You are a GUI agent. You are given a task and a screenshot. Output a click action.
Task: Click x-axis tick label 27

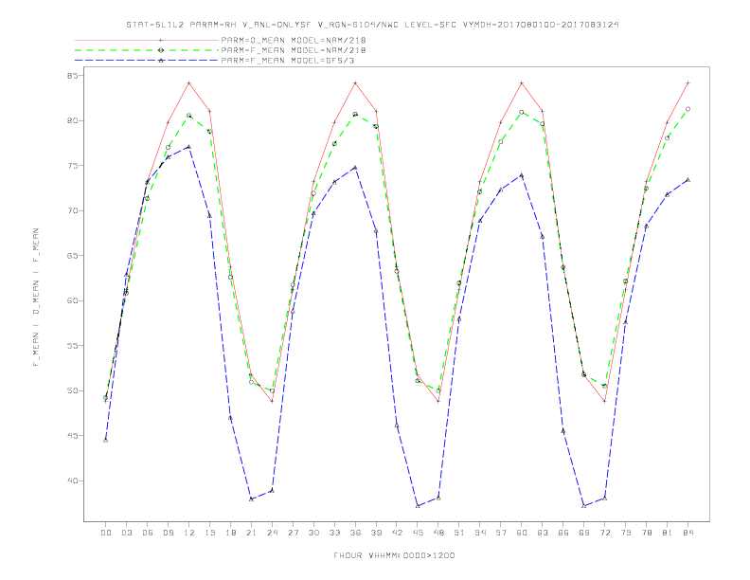293,533
